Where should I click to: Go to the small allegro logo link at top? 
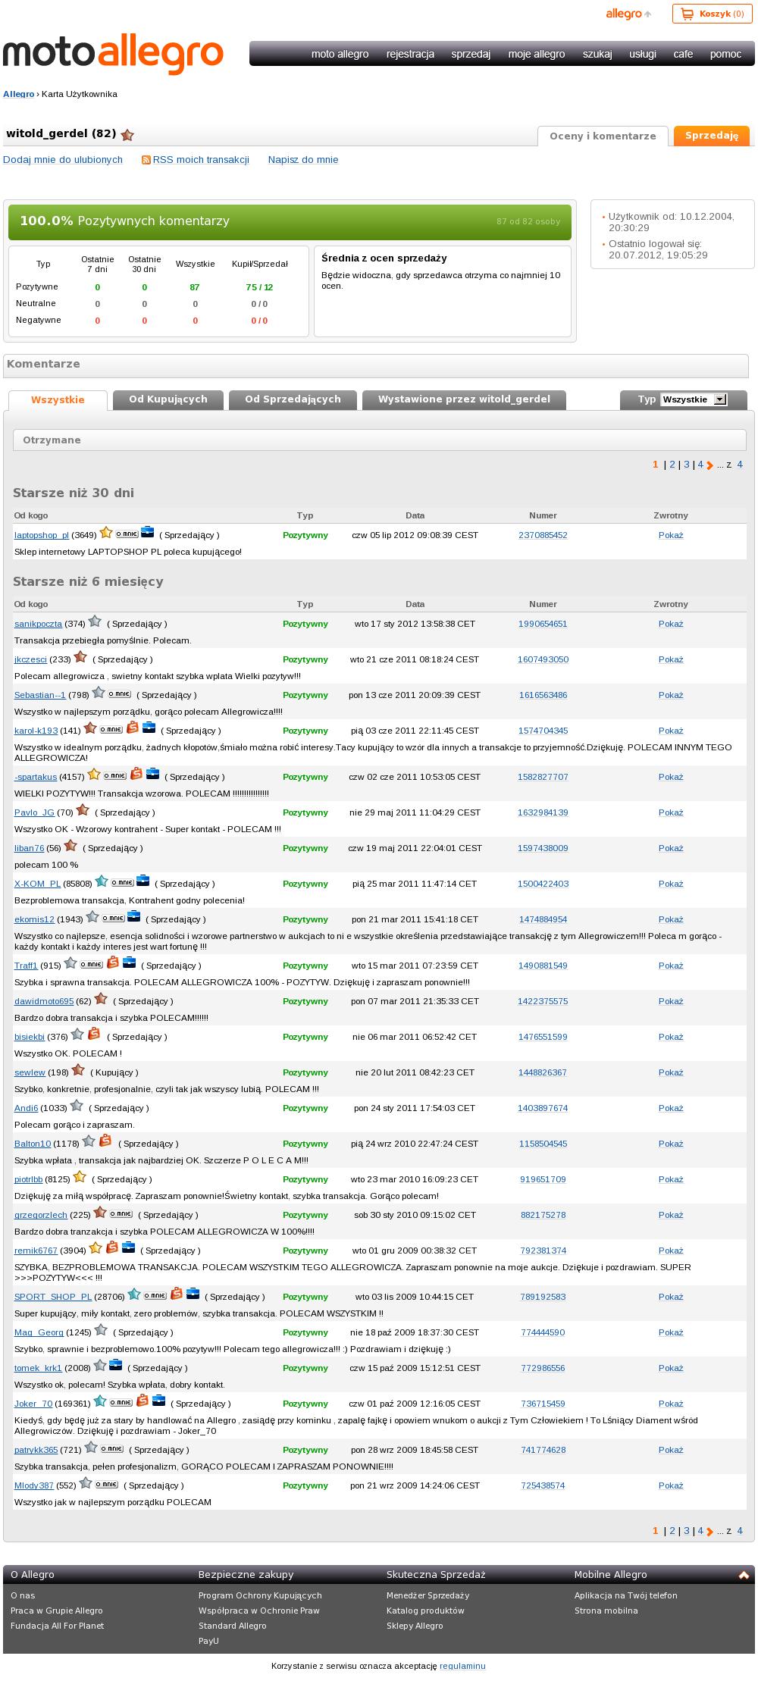click(628, 14)
